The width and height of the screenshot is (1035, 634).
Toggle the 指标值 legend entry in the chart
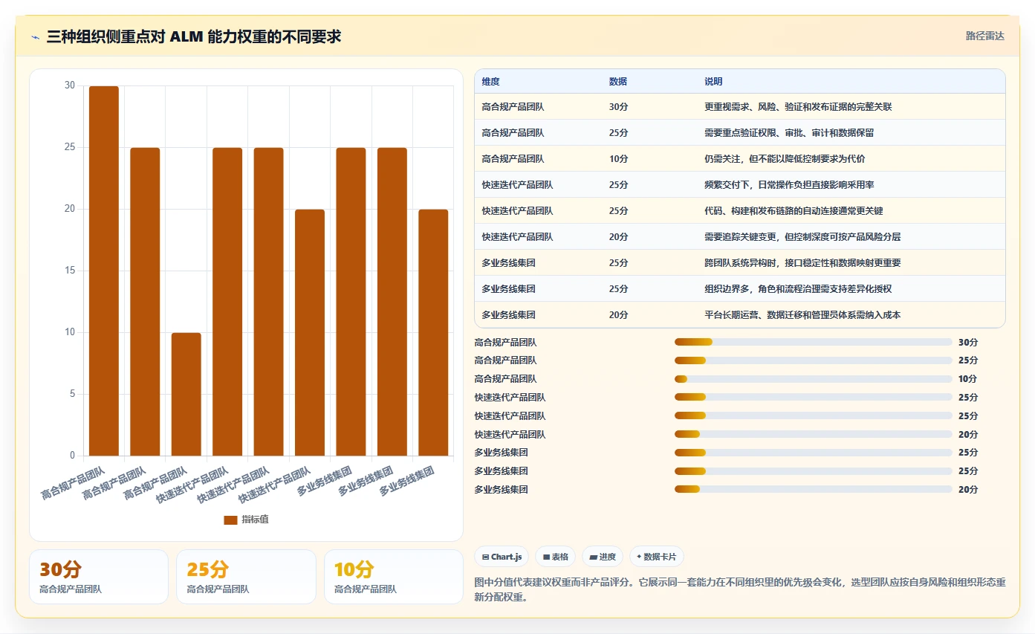point(247,520)
